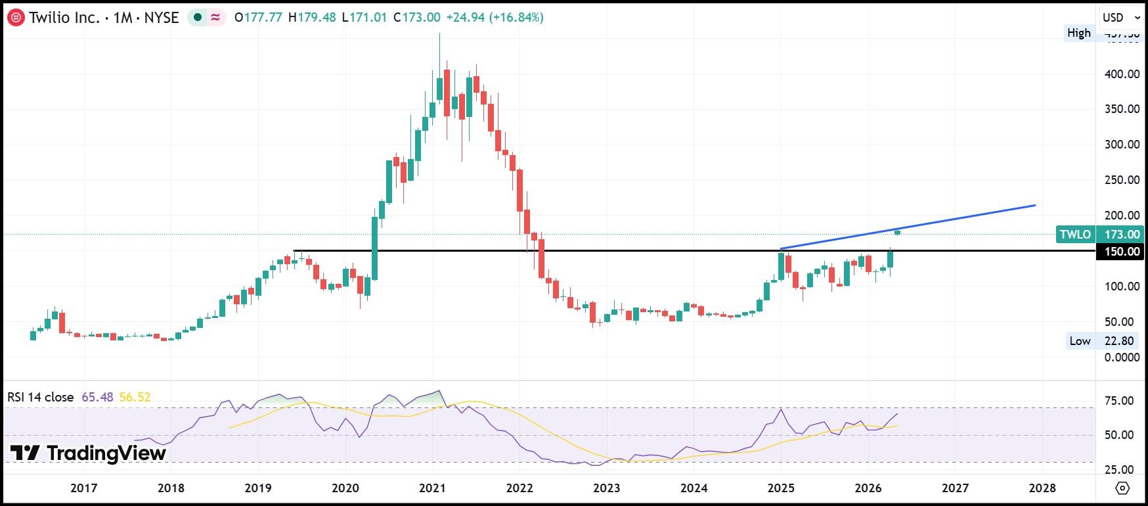Viewport: 1148px width, 506px height.
Task: Click the pink approximate-data indicator icon
Action: click(215, 18)
